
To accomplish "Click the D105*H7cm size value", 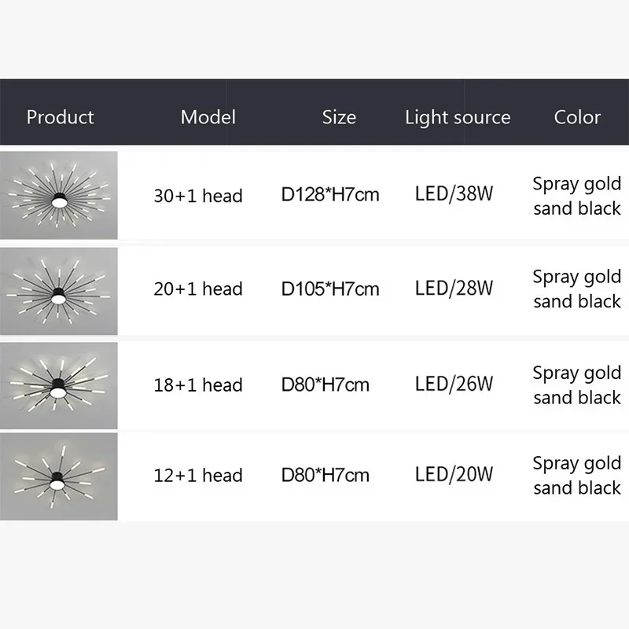I will click(x=330, y=289).
